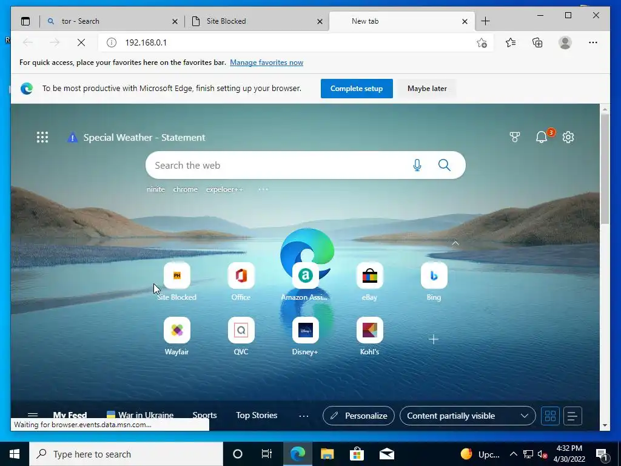Click Manage favorites now link
This screenshot has width=621, height=466.
pyautogui.click(x=267, y=62)
